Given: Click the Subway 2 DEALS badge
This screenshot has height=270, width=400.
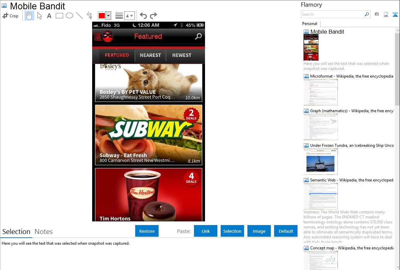Looking at the screenshot, I should point(191,115).
